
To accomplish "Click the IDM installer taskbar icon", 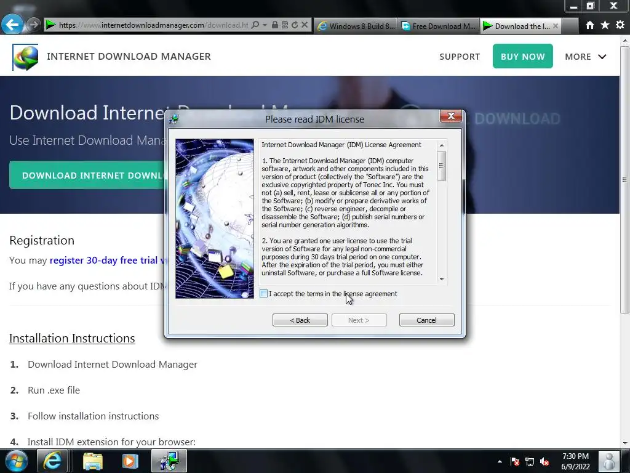I will click(x=169, y=461).
